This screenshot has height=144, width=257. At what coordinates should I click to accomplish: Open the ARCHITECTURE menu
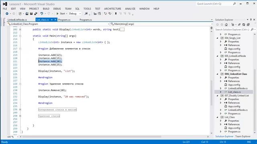112,9
